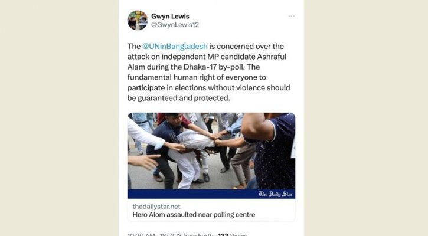This screenshot has height=236, width=428.
Task: Open Gwyn Lewis profile avatar
Action: (x=138, y=20)
